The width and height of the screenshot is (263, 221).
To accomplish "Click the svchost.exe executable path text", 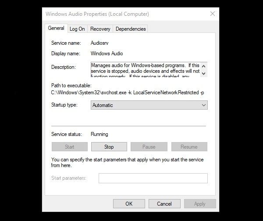I will (x=128, y=93).
